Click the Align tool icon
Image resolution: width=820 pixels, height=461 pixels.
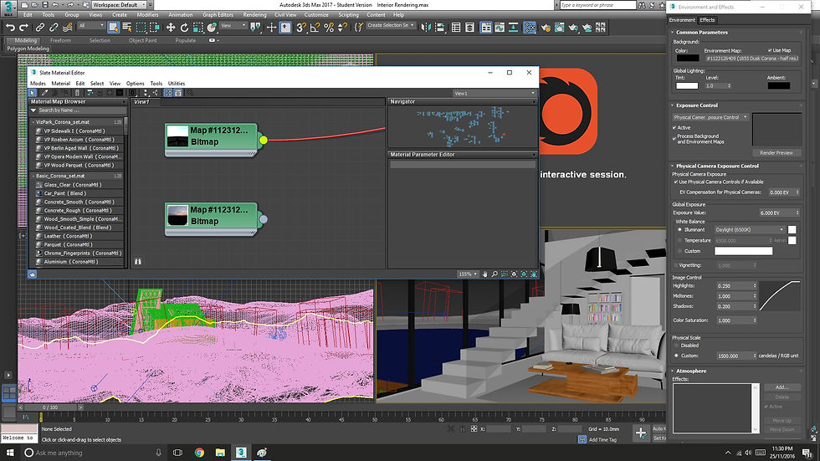pos(440,27)
